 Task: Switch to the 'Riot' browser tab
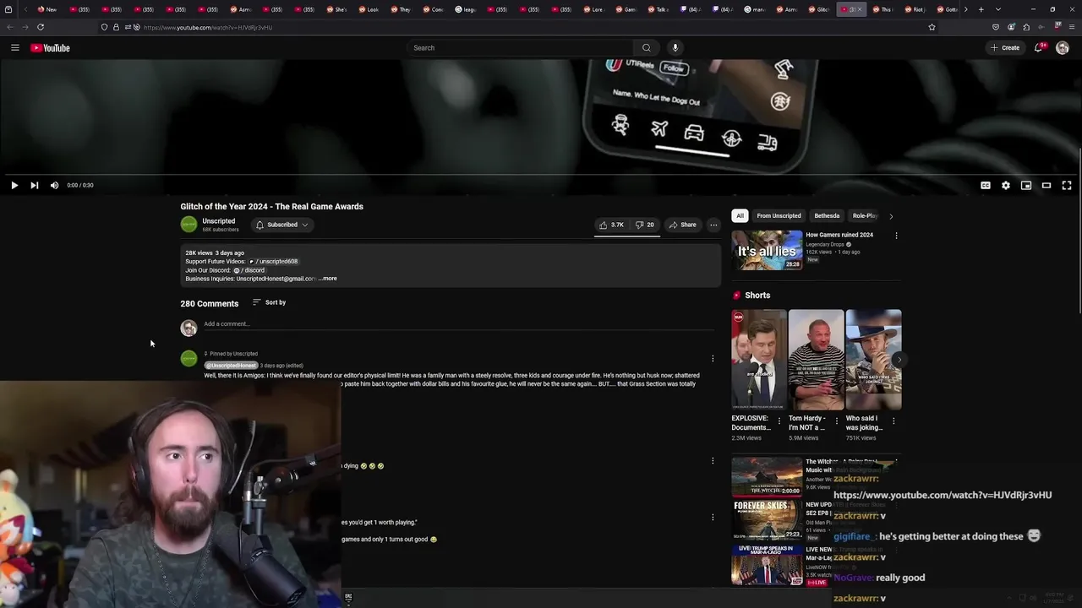click(916, 9)
